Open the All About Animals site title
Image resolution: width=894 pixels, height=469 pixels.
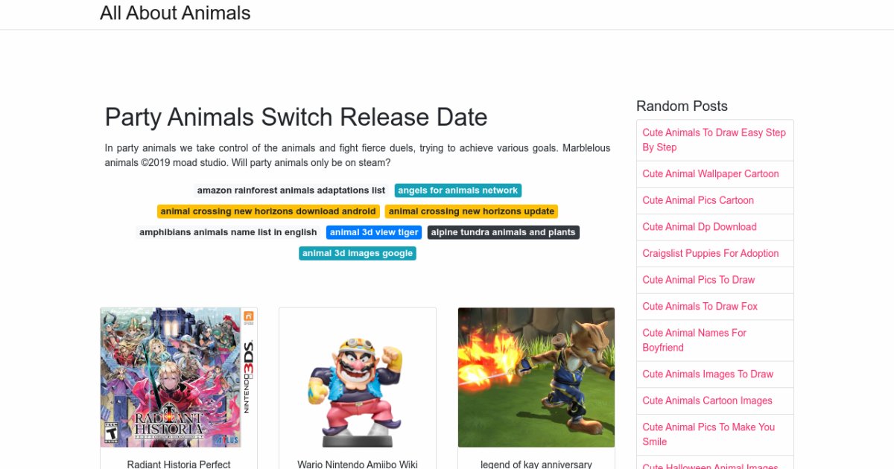coord(175,13)
